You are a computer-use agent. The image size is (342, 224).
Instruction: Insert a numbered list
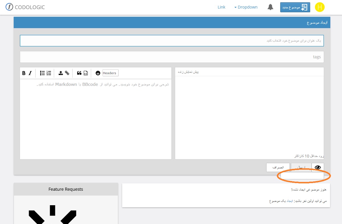click(x=49, y=73)
